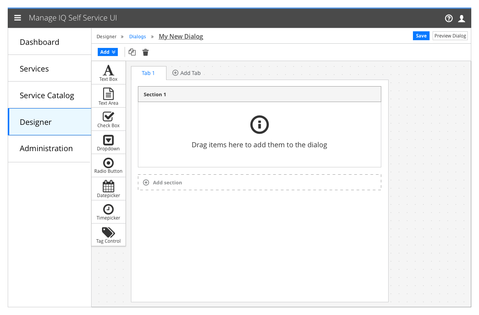Click the copy icon in the toolbar
Image resolution: width=479 pixels, height=315 pixels.
[x=132, y=52]
